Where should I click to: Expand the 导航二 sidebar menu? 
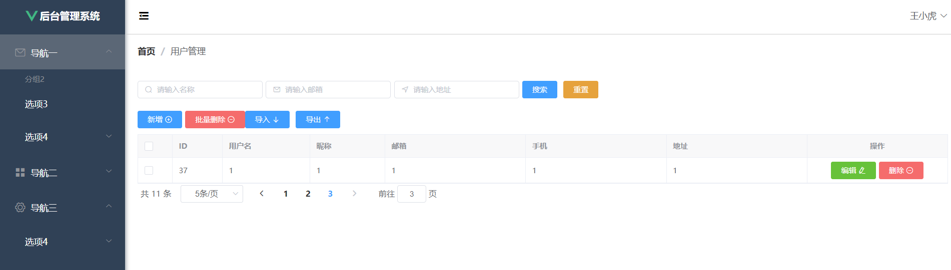[x=63, y=173]
